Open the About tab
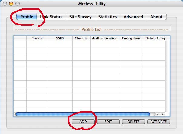The image size is (183, 134). pos(156,17)
